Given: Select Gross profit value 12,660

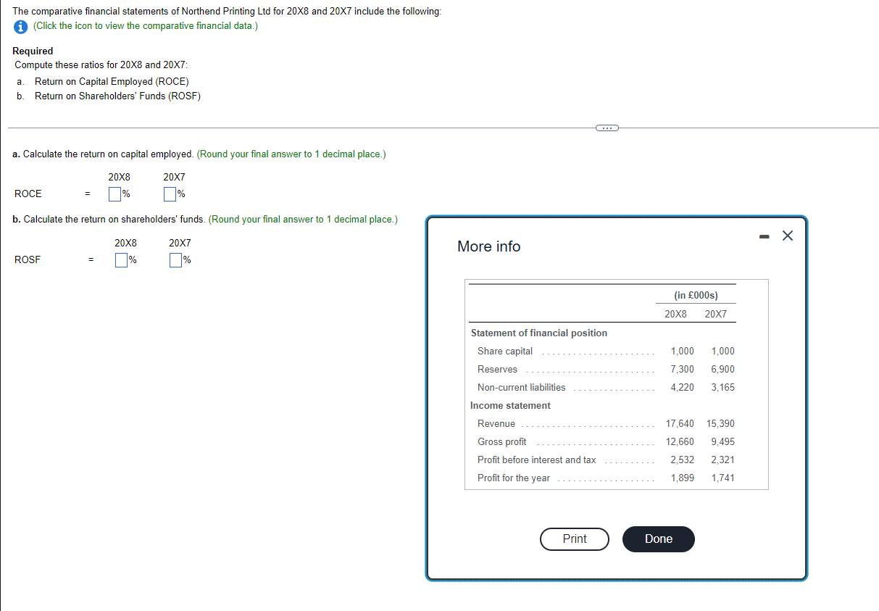Looking at the screenshot, I should pos(680,442).
